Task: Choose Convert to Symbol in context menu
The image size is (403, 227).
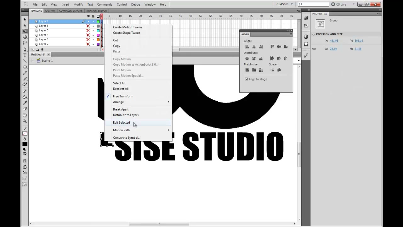Action: pos(139,138)
